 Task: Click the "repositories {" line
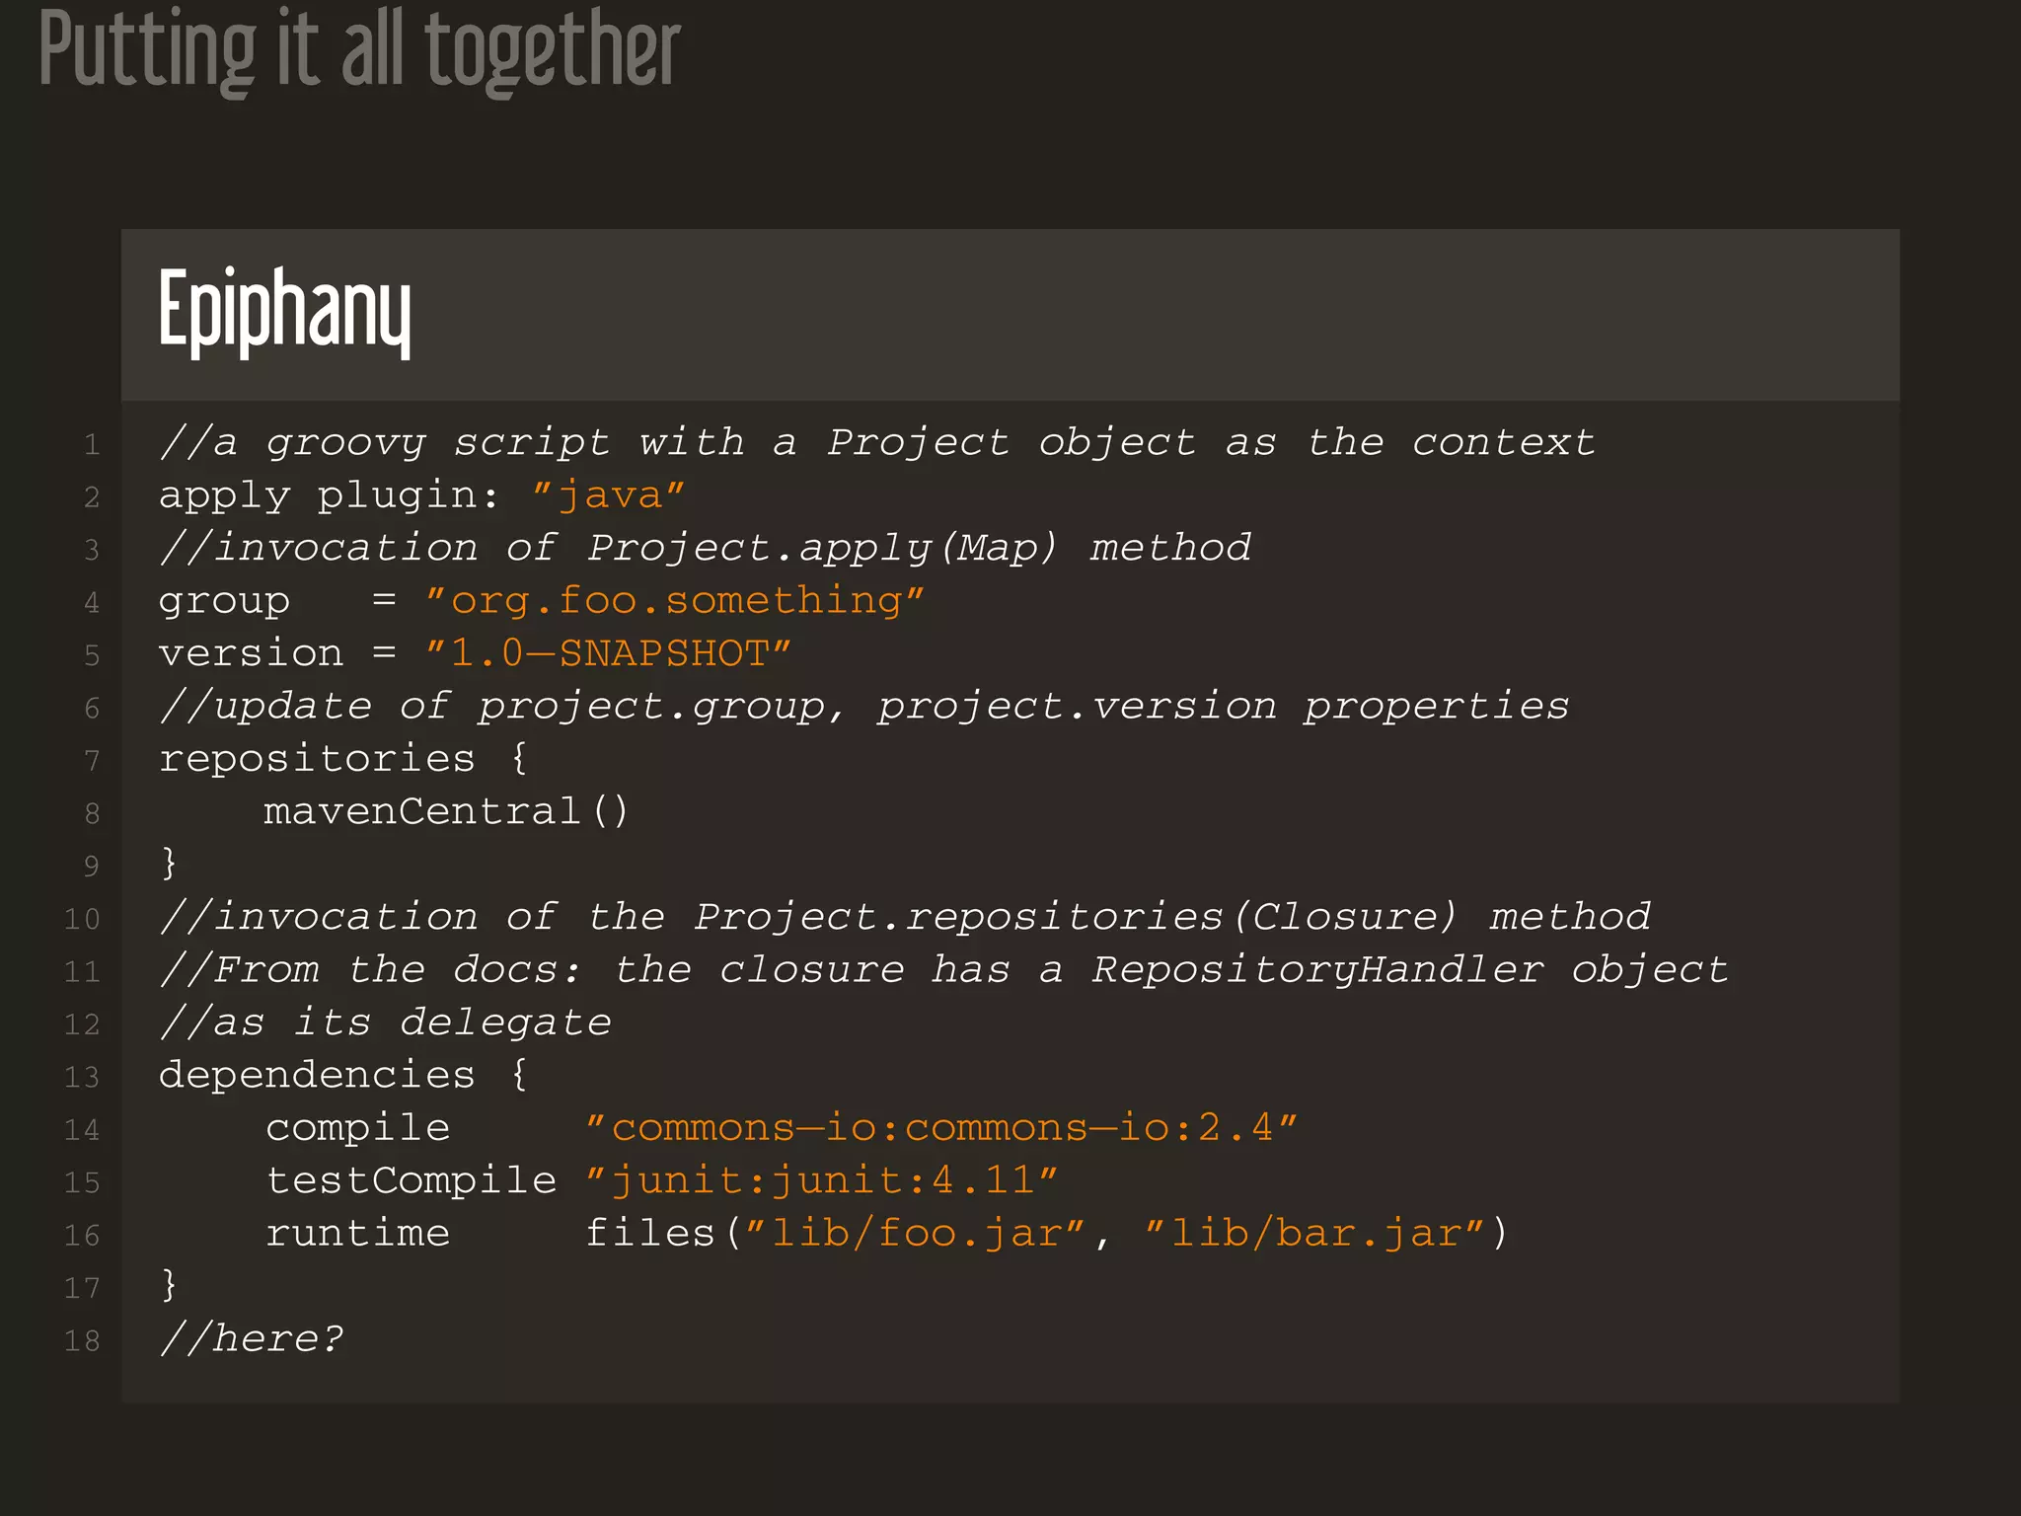click(x=343, y=759)
